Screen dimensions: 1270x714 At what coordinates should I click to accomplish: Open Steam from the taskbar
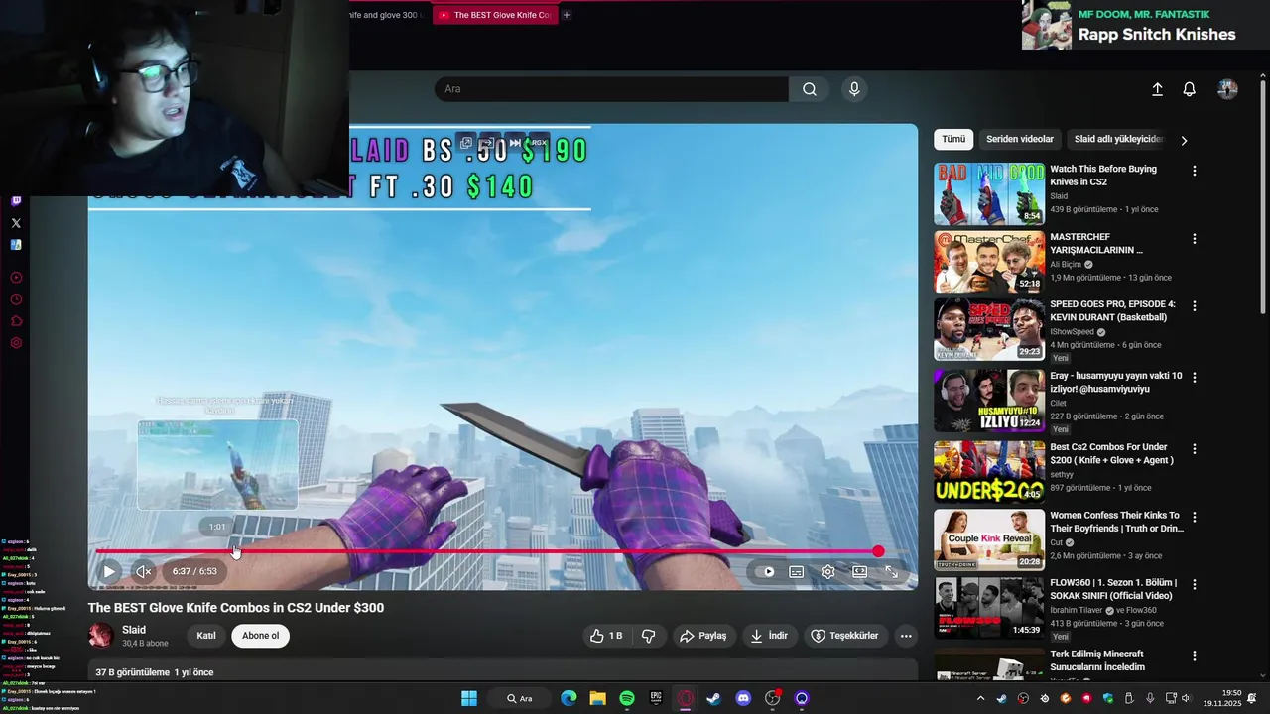coord(713,698)
